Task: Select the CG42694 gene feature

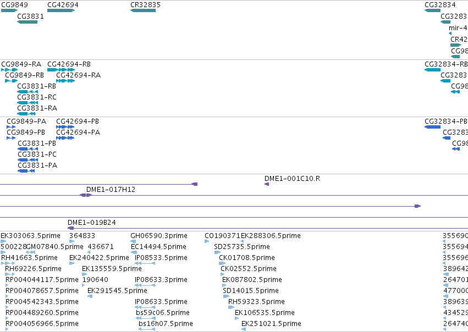Action: (x=61, y=10)
